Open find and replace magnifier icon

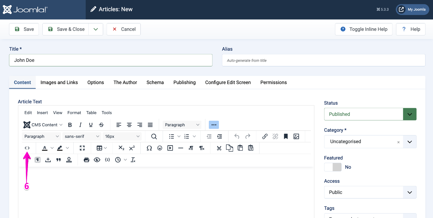coord(154,137)
